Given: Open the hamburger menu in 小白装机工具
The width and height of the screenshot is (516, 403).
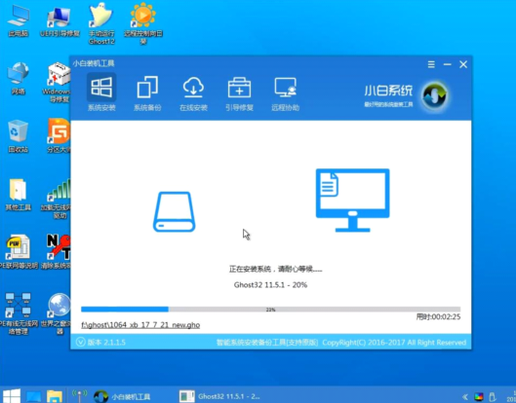Looking at the screenshot, I should point(431,64).
